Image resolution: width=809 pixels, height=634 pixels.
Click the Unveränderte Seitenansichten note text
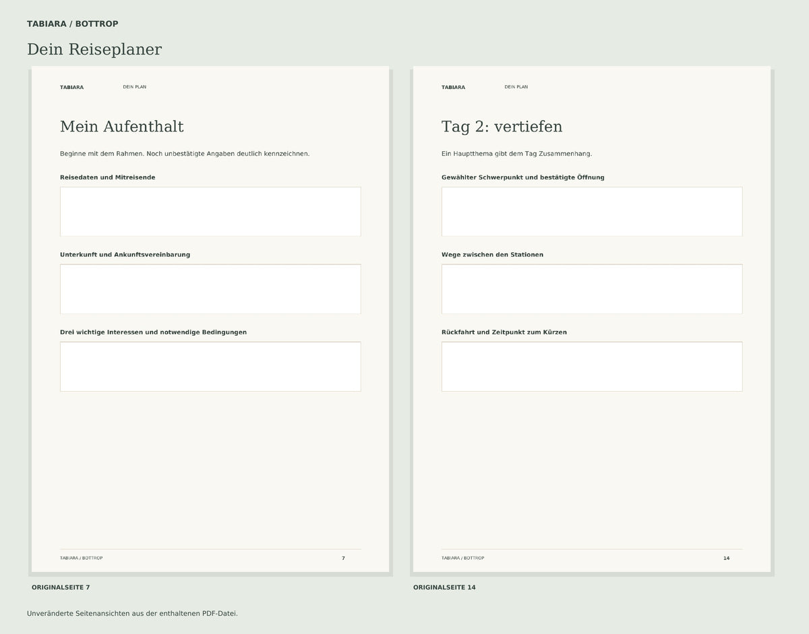point(132,614)
